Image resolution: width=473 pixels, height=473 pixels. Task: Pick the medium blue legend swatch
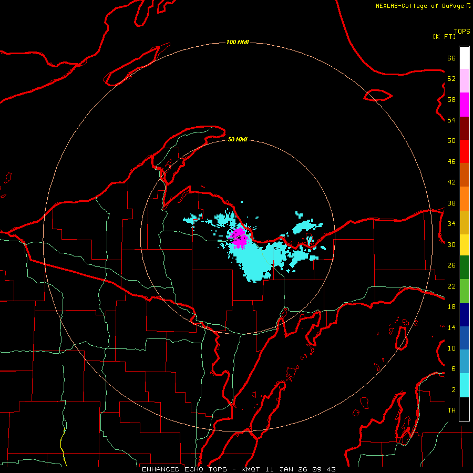464,338
